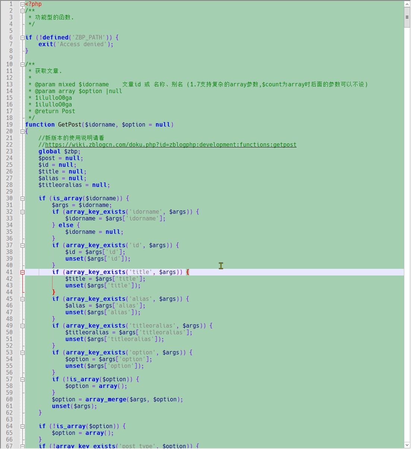Image resolution: width=411 pixels, height=449 pixels.
Task: Collapse the is_array($idorname) block on line 30
Action: click(x=22, y=198)
